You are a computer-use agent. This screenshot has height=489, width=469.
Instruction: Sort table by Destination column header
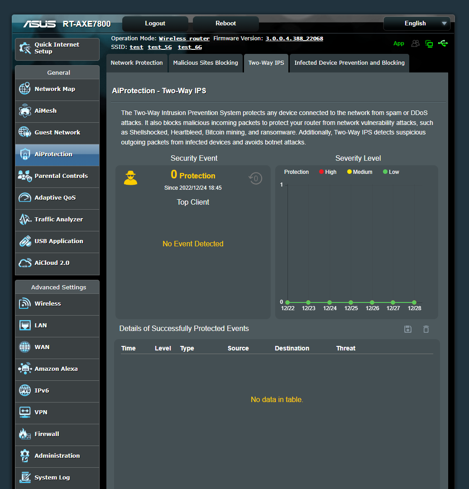[x=292, y=348]
